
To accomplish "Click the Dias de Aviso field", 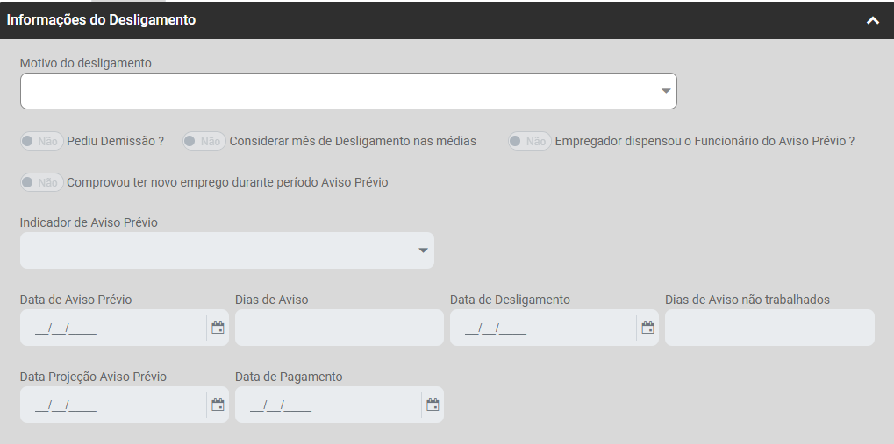I will coord(339,328).
